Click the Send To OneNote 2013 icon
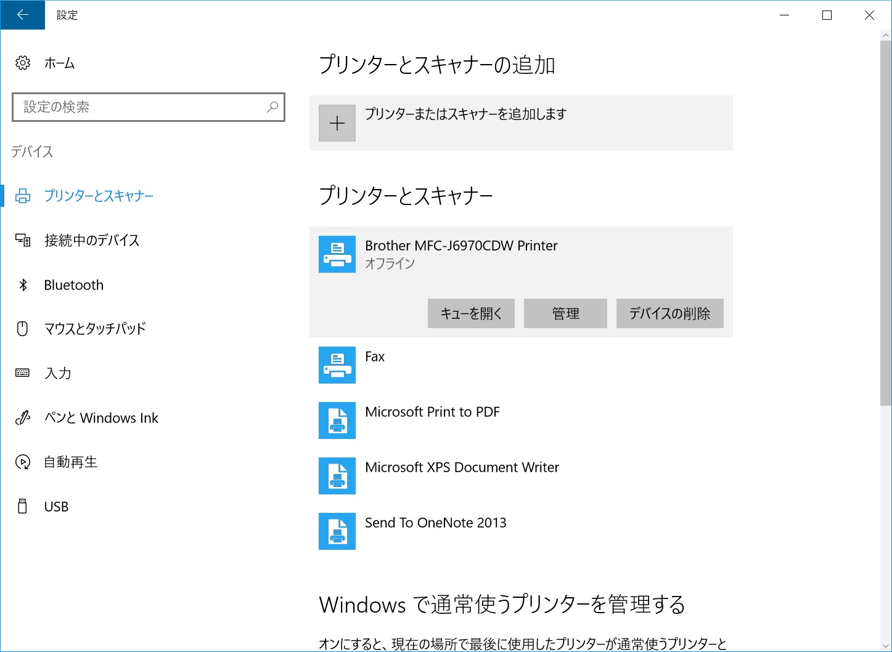This screenshot has width=892, height=652. 337,531
